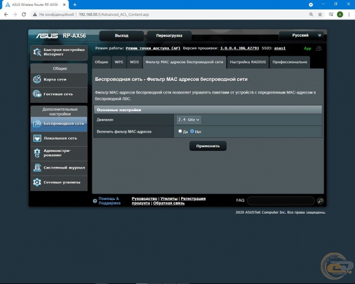Click the Применить apply button
The width and height of the screenshot is (355, 284).
click(208, 146)
